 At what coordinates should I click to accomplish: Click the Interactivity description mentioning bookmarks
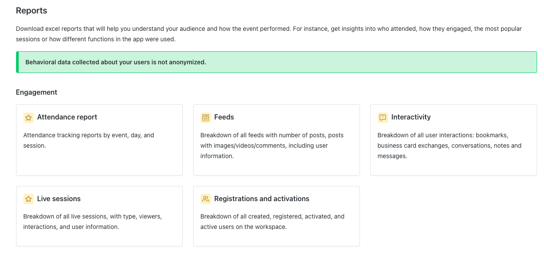(x=449, y=146)
